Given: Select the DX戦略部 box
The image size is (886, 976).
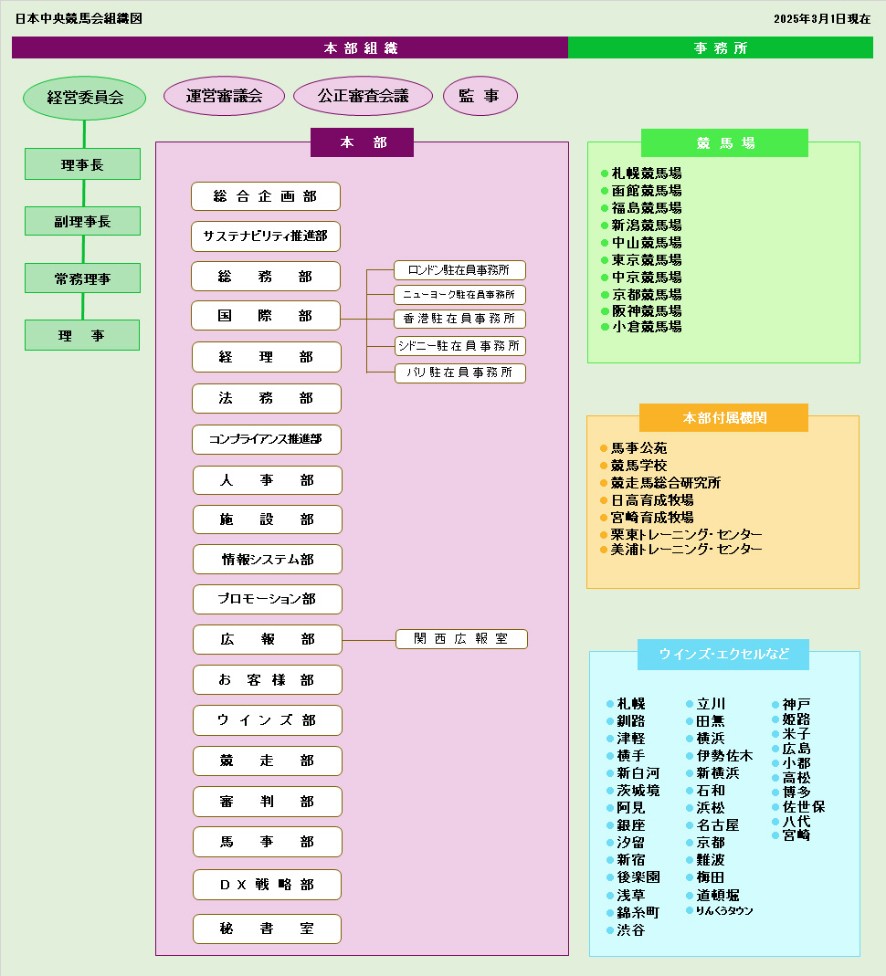Looking at the screenshot, I should pyautogui.click(x=267, y=885).
